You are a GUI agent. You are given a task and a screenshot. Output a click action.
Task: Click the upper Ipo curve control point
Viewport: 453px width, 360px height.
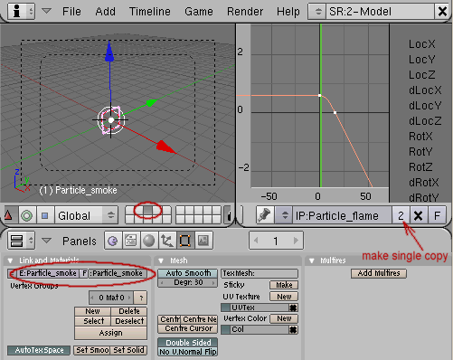tap(320, 96)
